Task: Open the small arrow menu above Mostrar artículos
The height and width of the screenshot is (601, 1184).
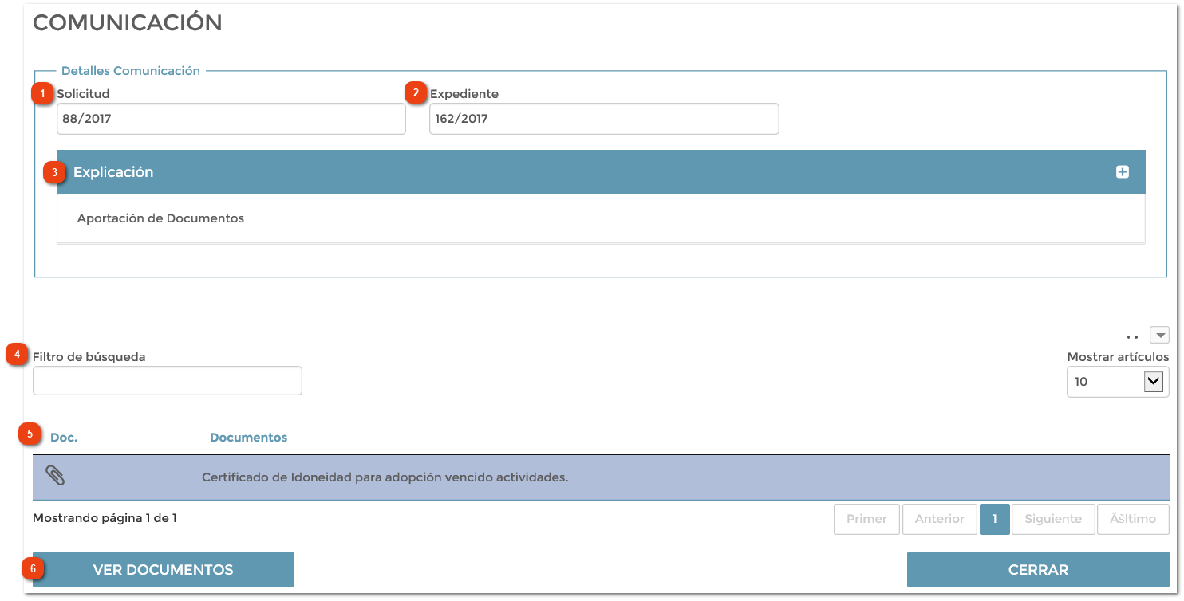Action: click(x=1158, y=335)
